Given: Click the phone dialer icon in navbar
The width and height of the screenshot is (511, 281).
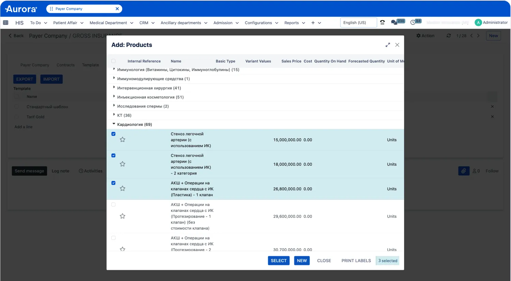Looking at the screenshot, I should pyautogui.click(x=383, y=23).
